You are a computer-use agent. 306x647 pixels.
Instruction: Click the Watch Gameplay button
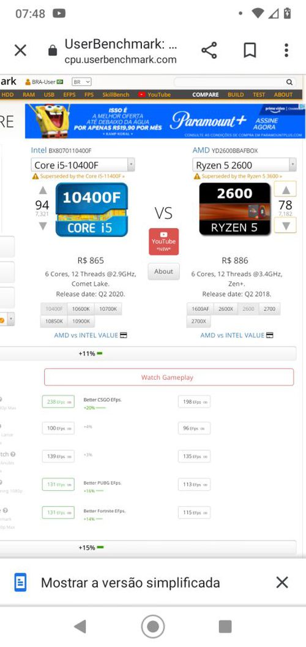pos(169,377)
